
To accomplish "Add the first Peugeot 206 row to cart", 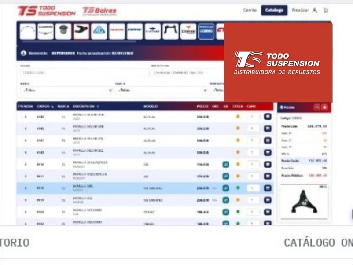I will click(268, 164).
